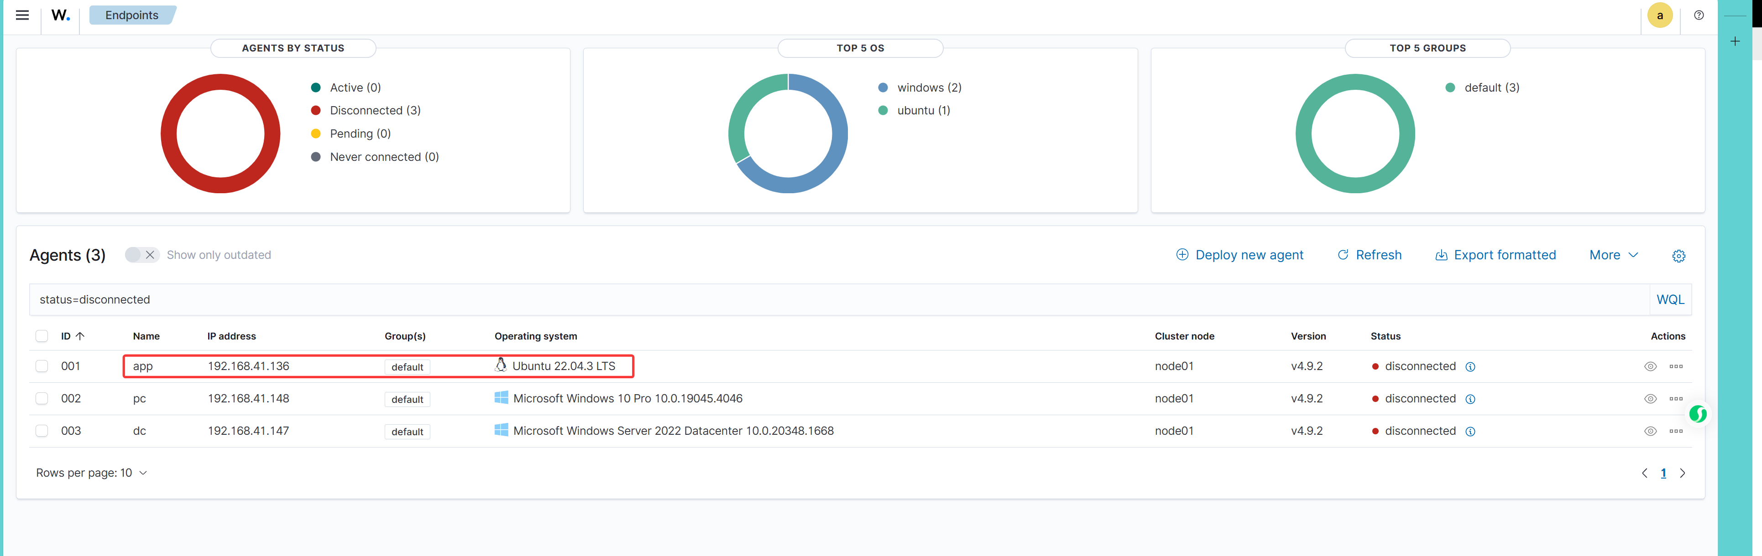
Task: Click the red Disconnected legend dot
Action: [x=316, y=111]
